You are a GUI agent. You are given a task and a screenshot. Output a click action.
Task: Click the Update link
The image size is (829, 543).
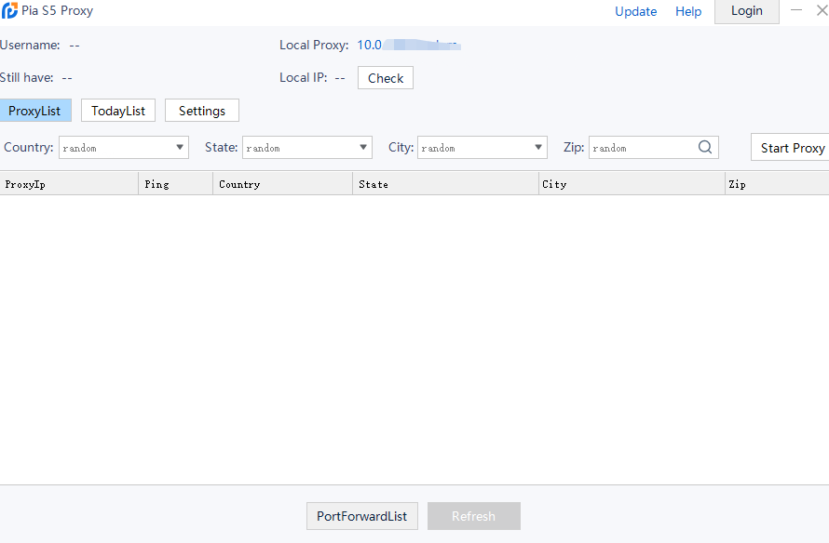pos(635,11)
